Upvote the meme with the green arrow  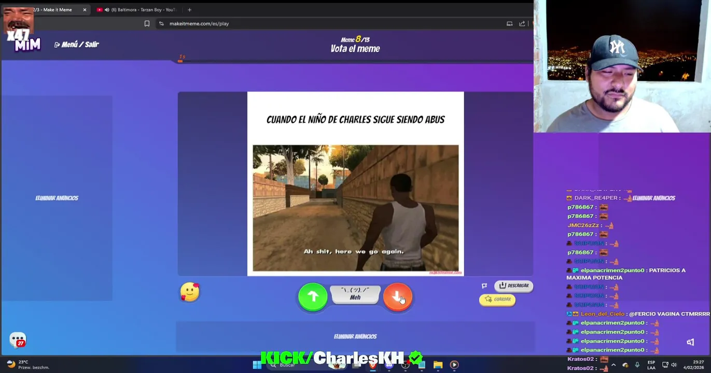[x=313, y=296]
